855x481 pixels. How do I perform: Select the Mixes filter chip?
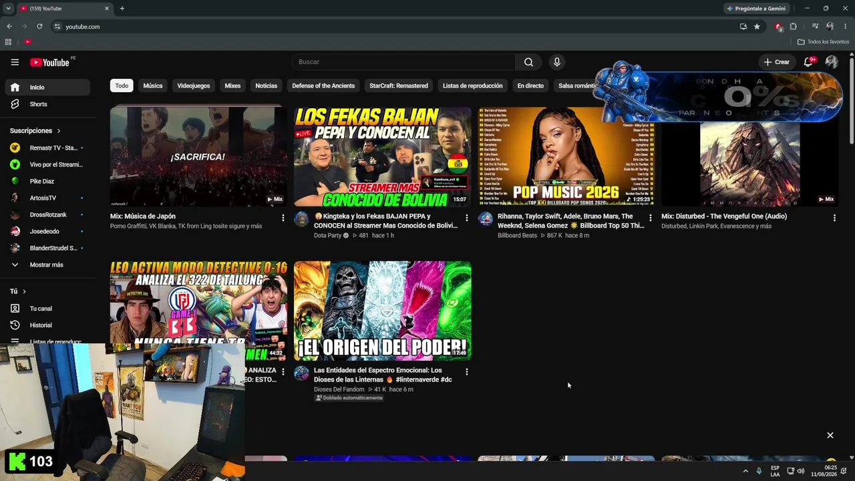coord(232,86)
